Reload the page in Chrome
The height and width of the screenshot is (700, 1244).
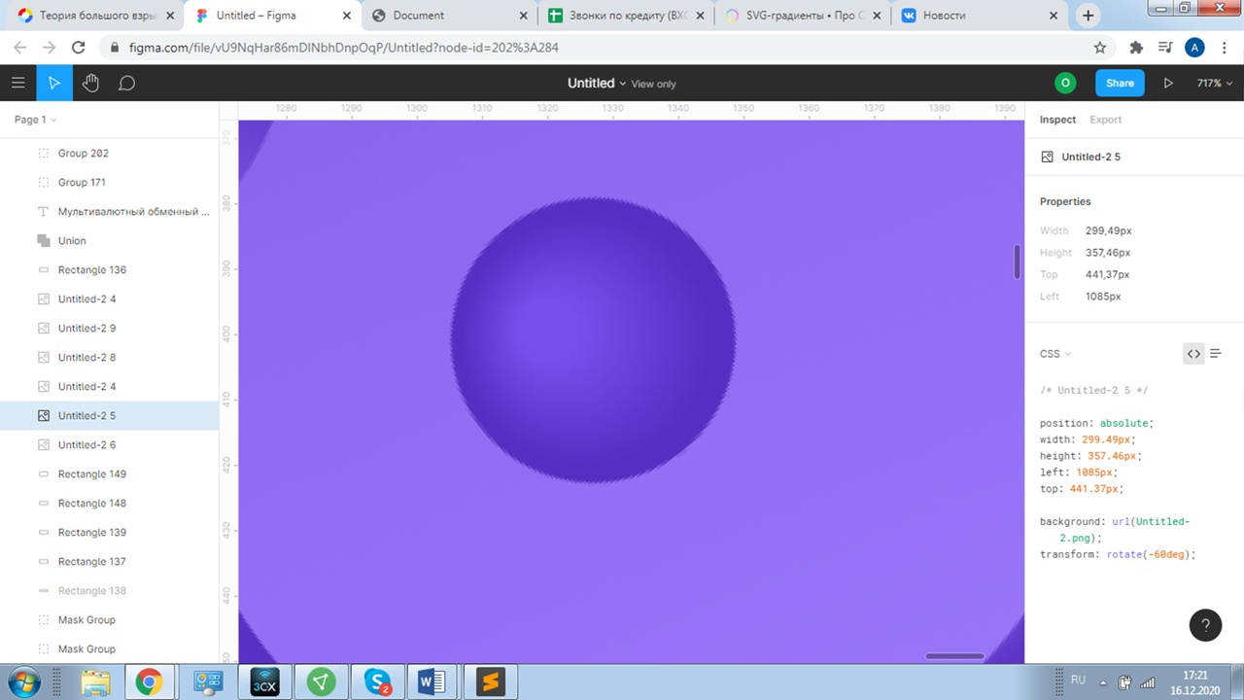point(79,47)
